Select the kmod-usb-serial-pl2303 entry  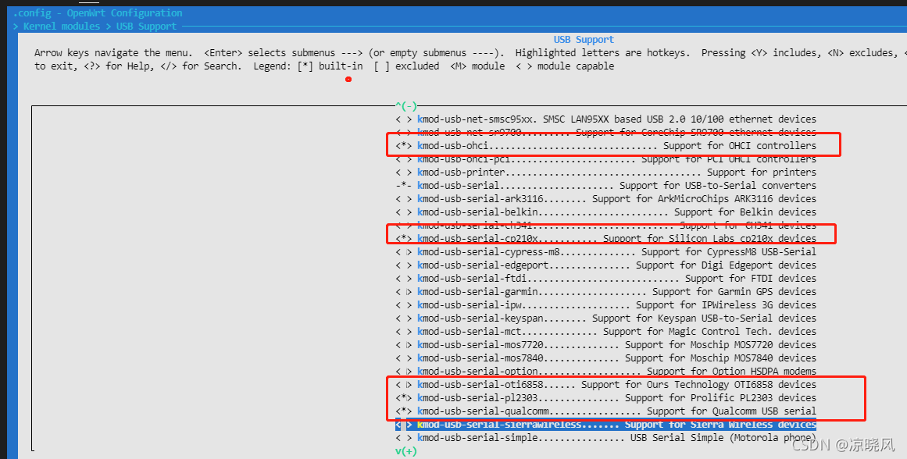(x=605, y=398)
